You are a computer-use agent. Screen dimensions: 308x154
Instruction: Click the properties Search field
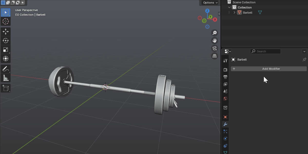coord(265,51)
